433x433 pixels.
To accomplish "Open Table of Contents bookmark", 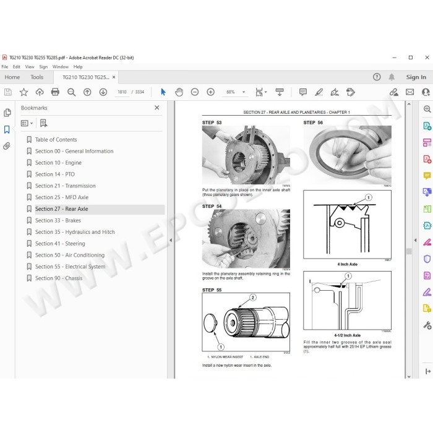I will 56,139.
